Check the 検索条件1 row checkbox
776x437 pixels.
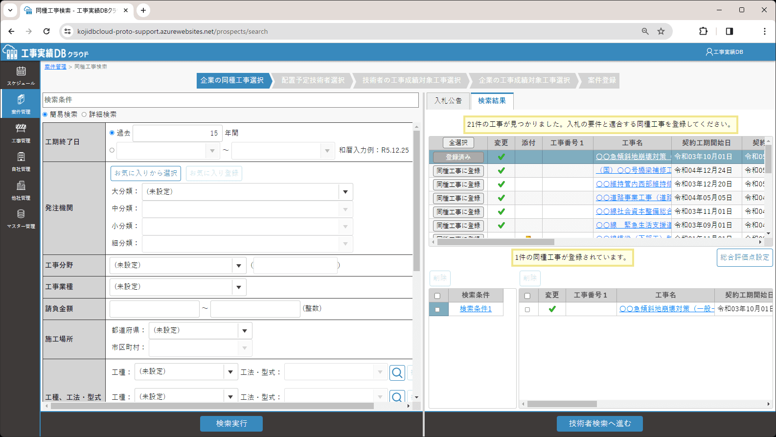coord(437,309)
